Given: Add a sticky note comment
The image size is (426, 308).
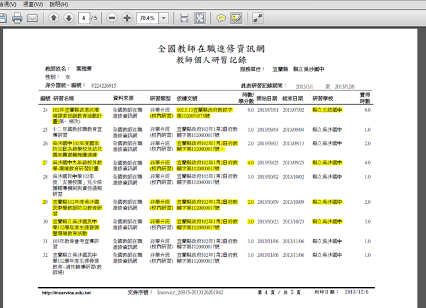Looking at the screenshot, I should [x=221, y=18].
